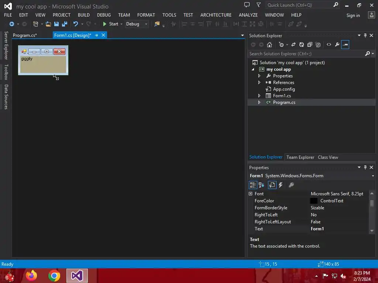This screenshot has height=283, width=378.
Task: Click in the Quick Launch search field
Action: [x=299, y=5]
